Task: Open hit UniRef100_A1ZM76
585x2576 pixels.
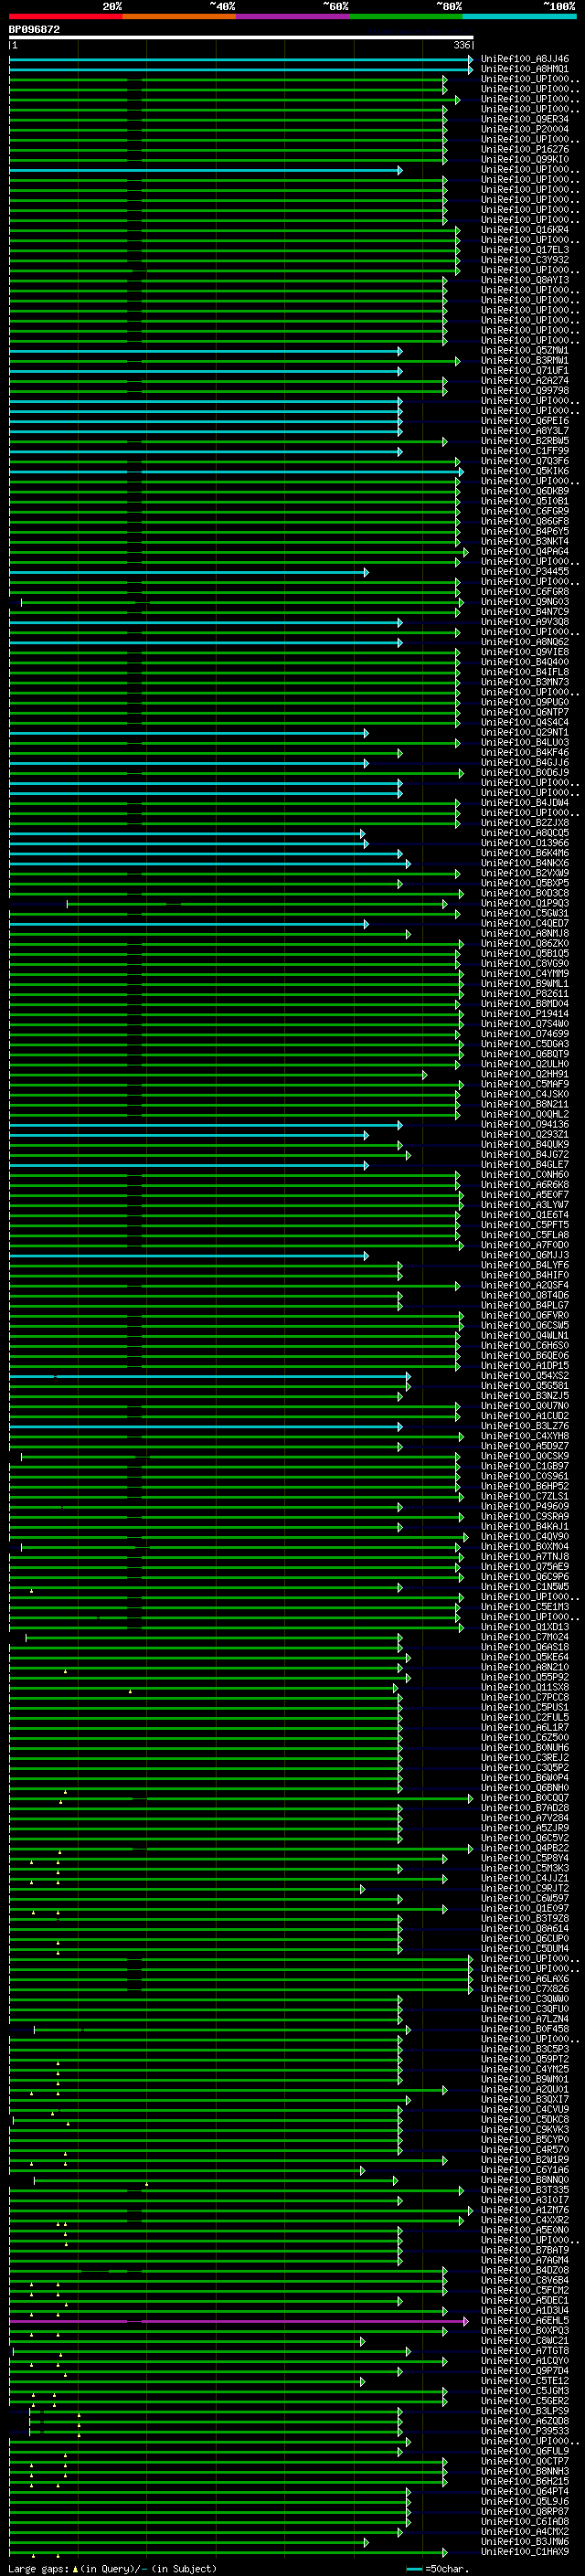Action: (524, 2210)
